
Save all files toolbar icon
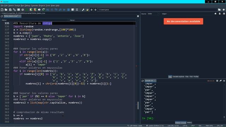[14, 10]
